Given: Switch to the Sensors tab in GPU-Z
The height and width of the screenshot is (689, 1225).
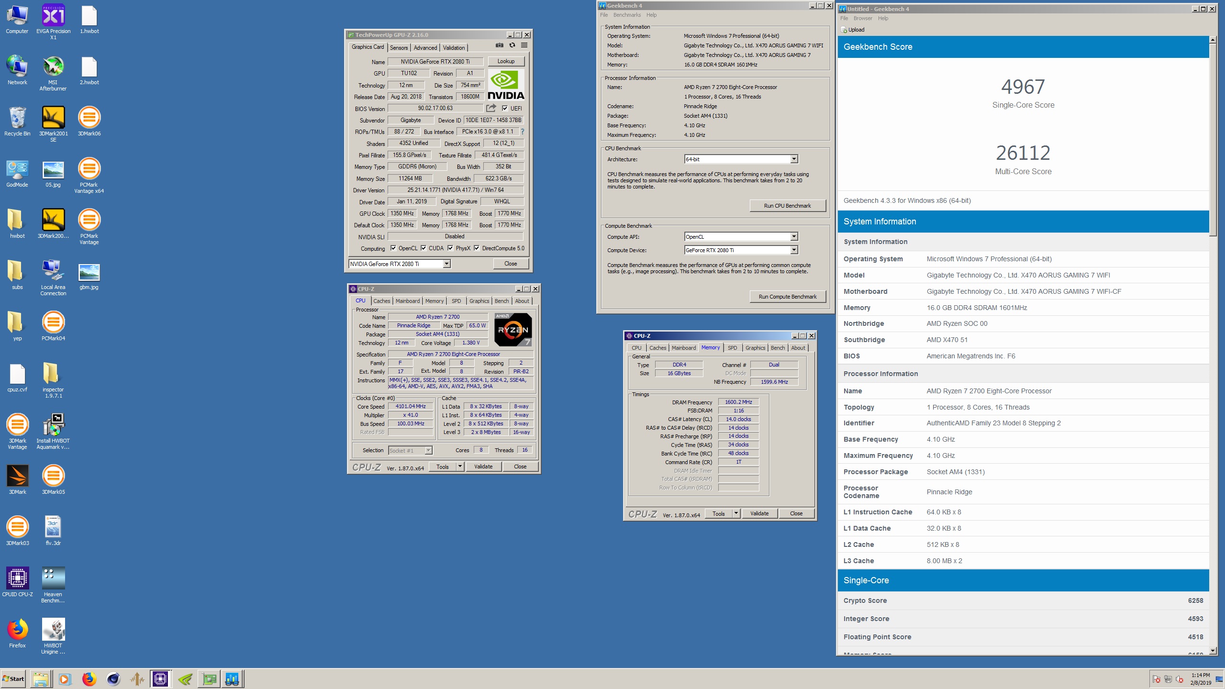Looking at the screenshot, I should coord(399,47).
